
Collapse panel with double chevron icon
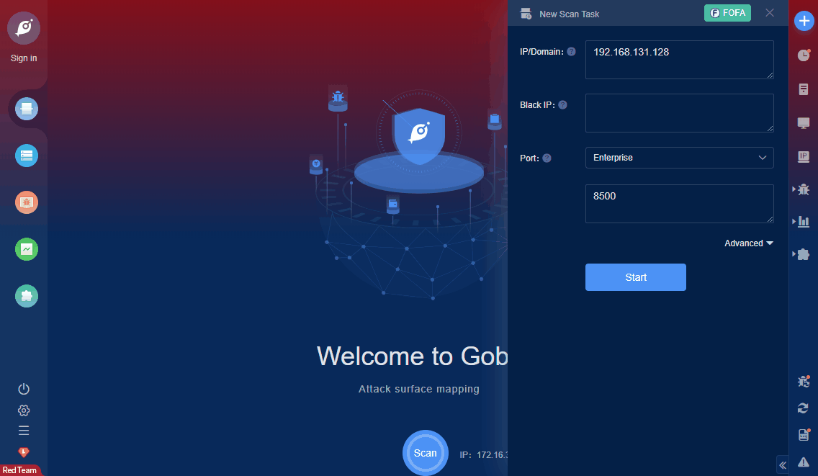click(x=783, y=465)
